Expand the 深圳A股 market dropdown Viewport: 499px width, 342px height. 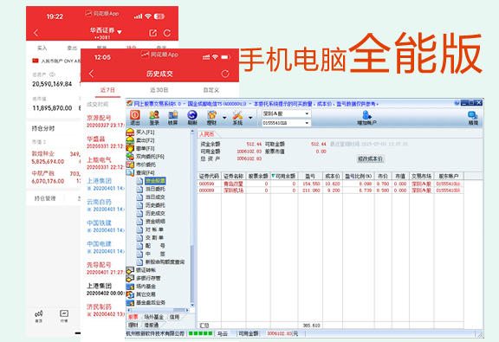(x=307, y=114)
